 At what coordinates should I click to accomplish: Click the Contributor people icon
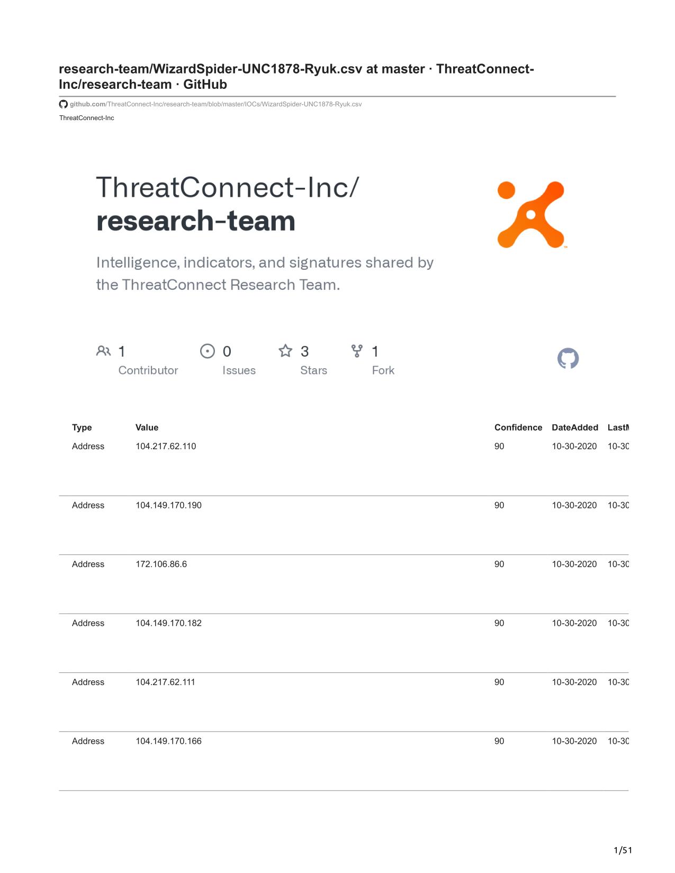click(104, 351)
